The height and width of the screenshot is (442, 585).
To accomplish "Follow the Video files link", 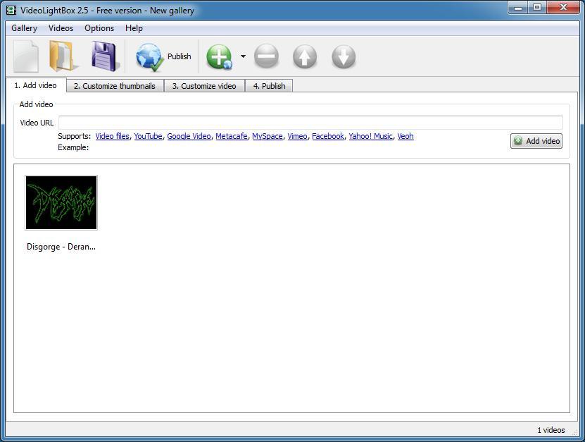I will point(113,136).
